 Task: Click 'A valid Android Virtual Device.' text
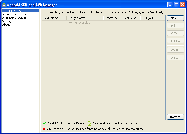66,123
